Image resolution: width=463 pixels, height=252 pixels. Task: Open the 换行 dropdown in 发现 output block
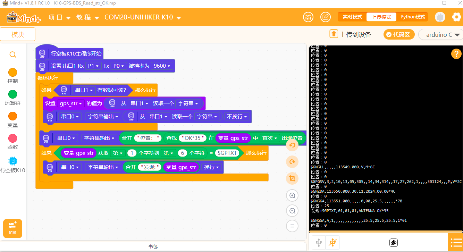tap(211, 167)
